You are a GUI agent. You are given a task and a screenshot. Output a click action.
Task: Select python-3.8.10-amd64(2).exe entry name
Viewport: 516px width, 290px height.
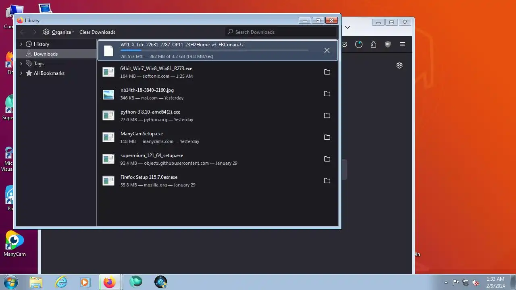pos(150,112)
